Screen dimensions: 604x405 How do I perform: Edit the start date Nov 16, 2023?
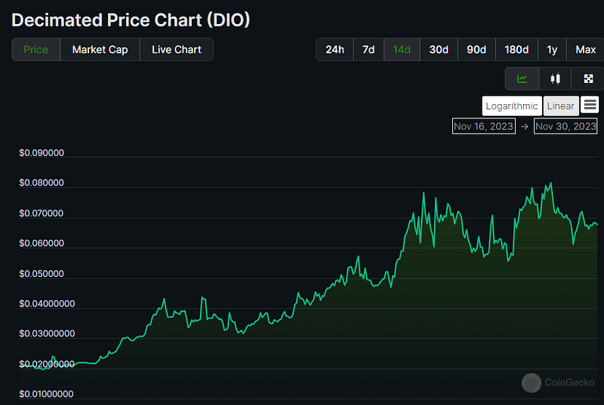click(x=483, y=126)
